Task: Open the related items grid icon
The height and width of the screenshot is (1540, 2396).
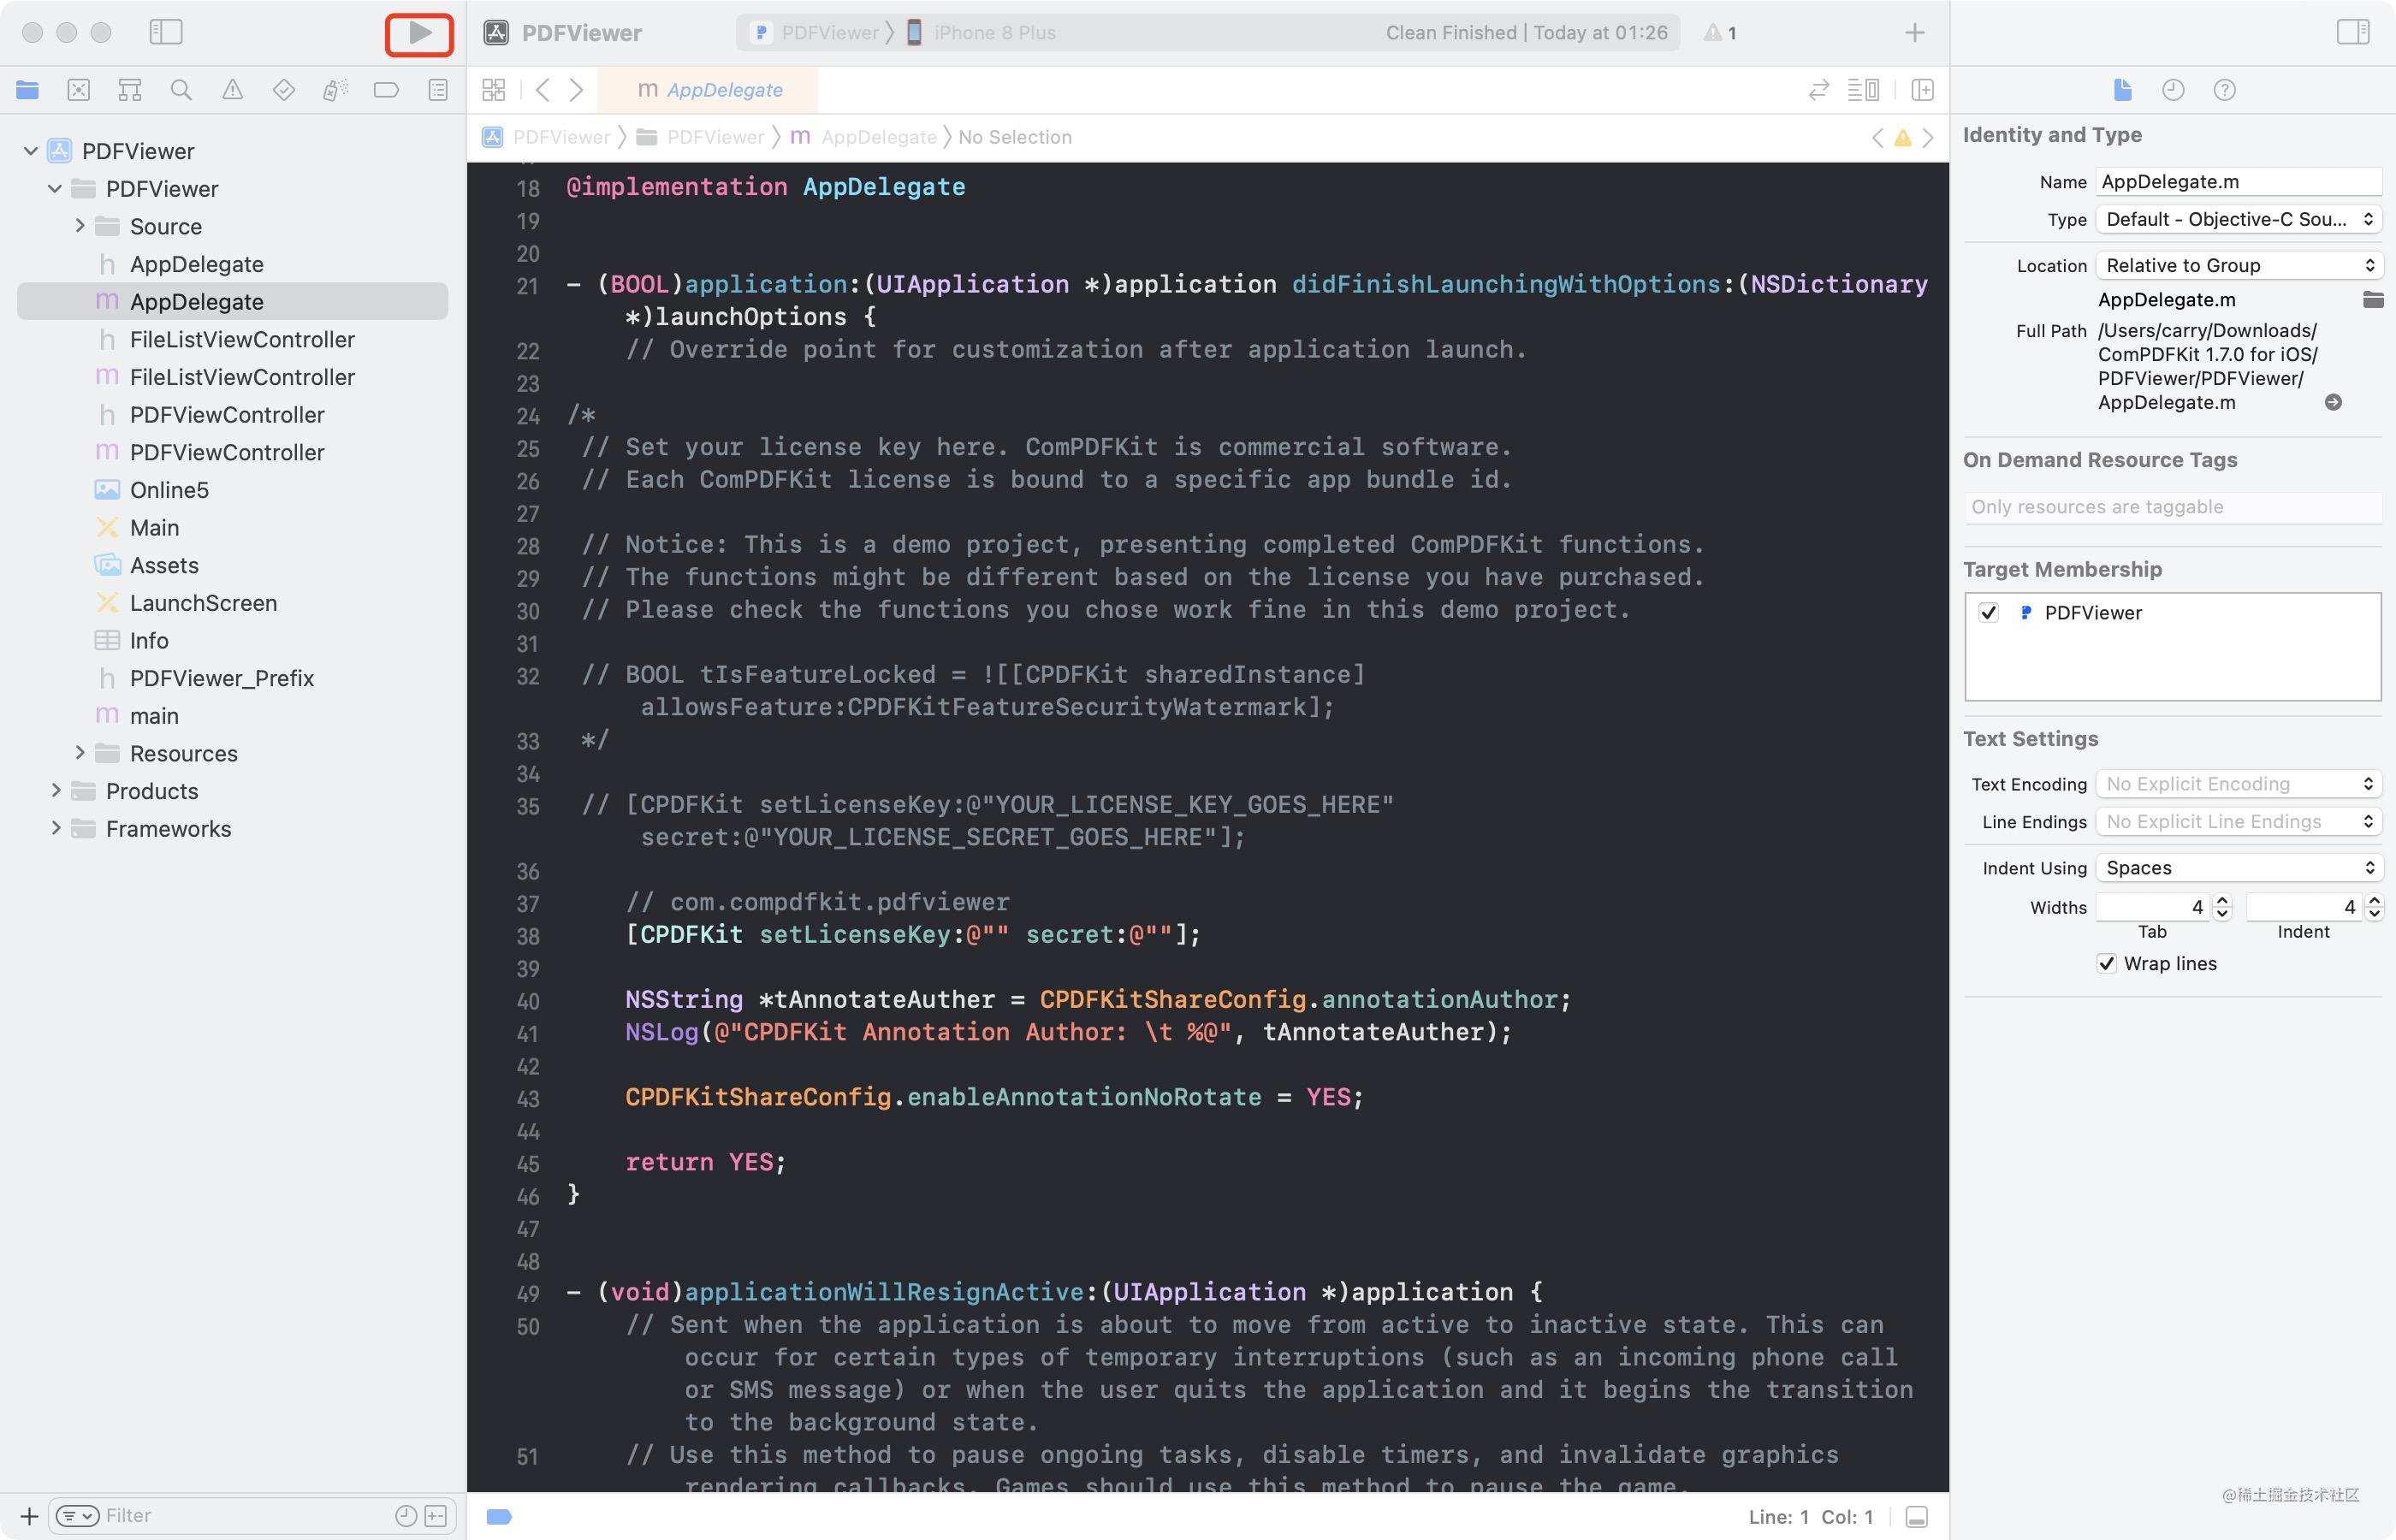Action: [494, 90]
